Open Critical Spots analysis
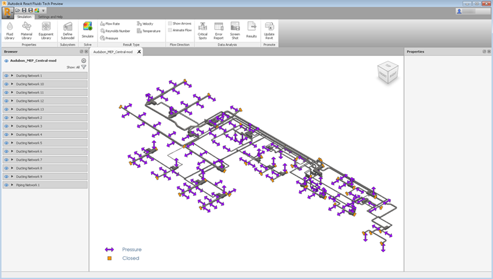 pyautogui.click(x=203, y=31)
